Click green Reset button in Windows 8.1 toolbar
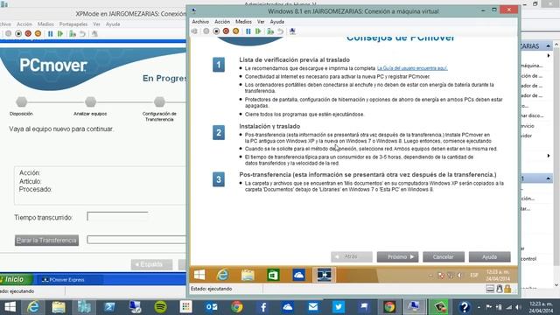 (x=258, y=31)
